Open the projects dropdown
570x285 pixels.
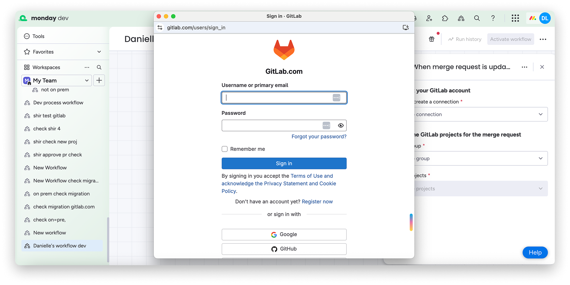pyautogui.click(x=481, y=189)
